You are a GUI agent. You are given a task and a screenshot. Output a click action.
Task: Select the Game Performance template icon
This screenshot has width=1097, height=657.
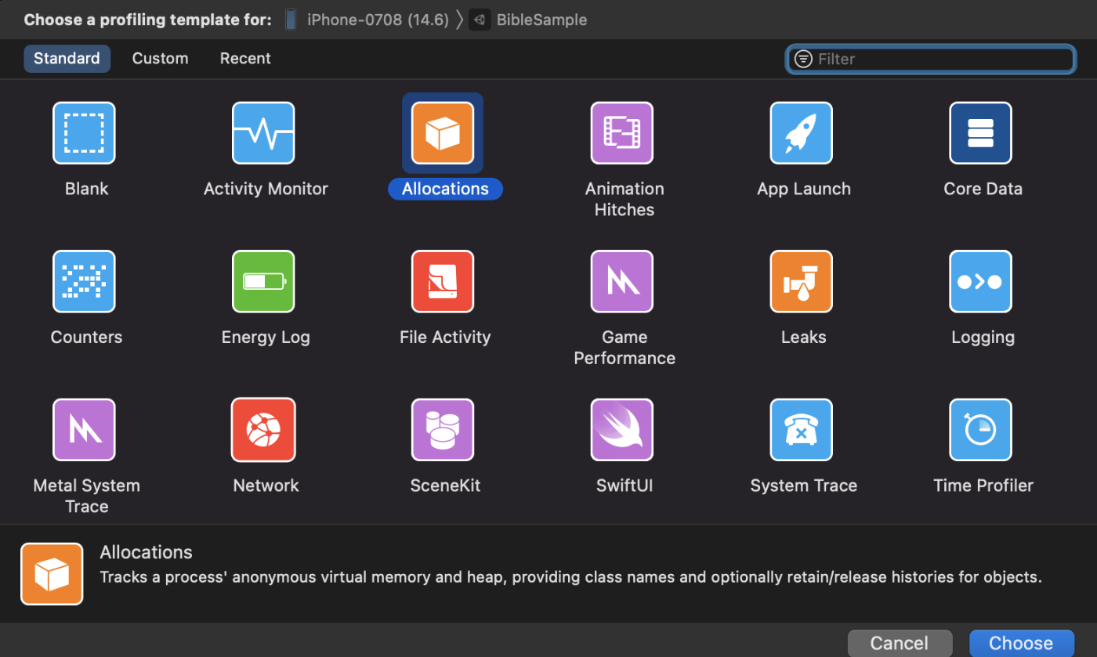point(622,281)
